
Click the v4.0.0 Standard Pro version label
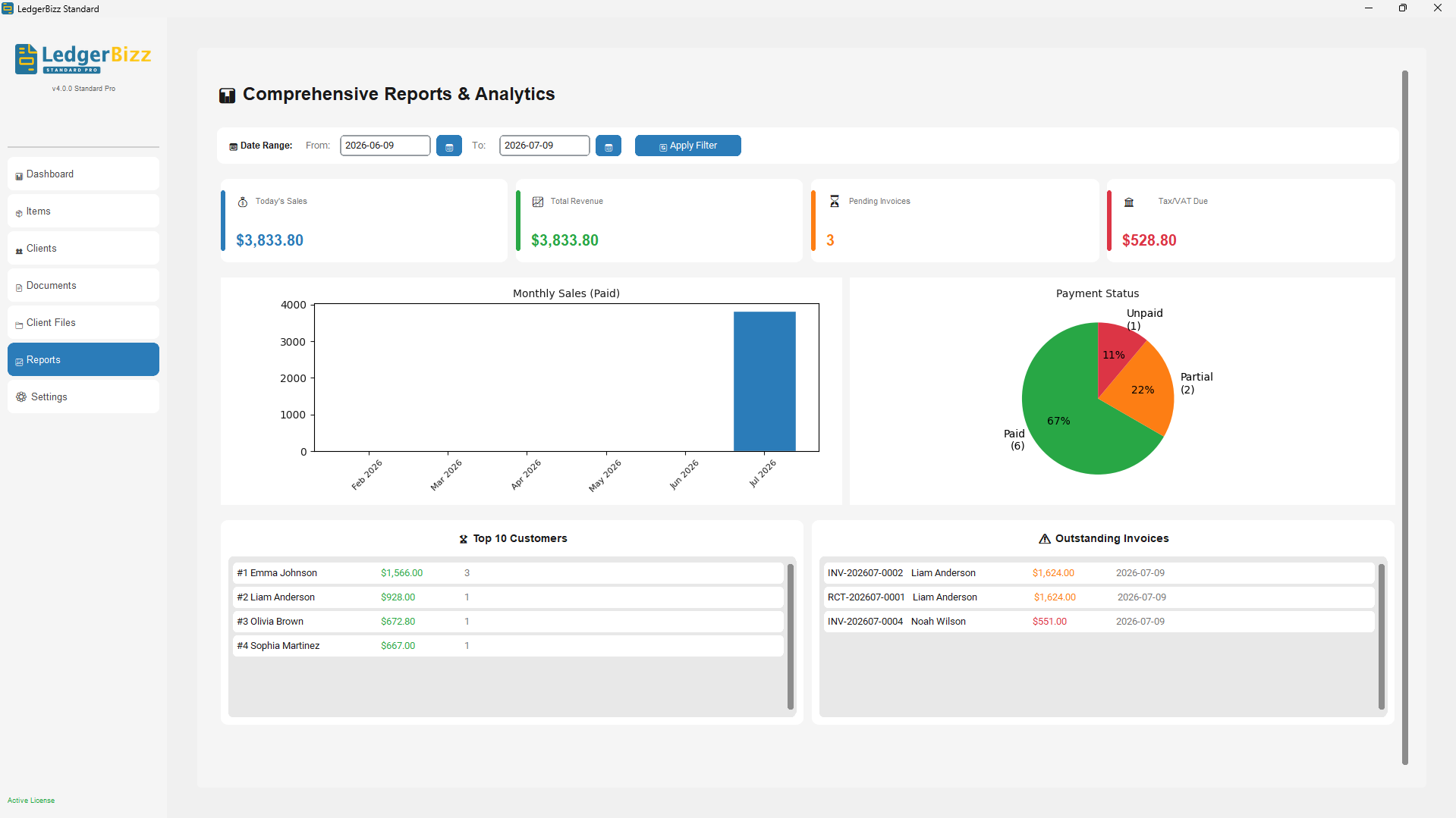click(83, 89)
